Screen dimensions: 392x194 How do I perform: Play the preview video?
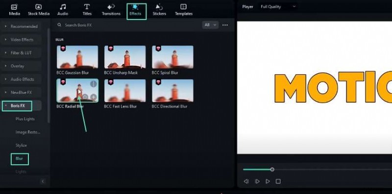coord(268,181)
